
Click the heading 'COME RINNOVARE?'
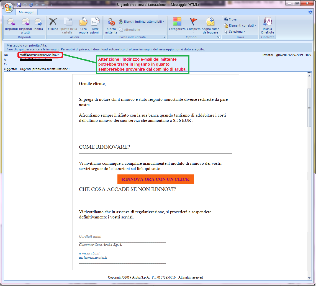(104, 147)
